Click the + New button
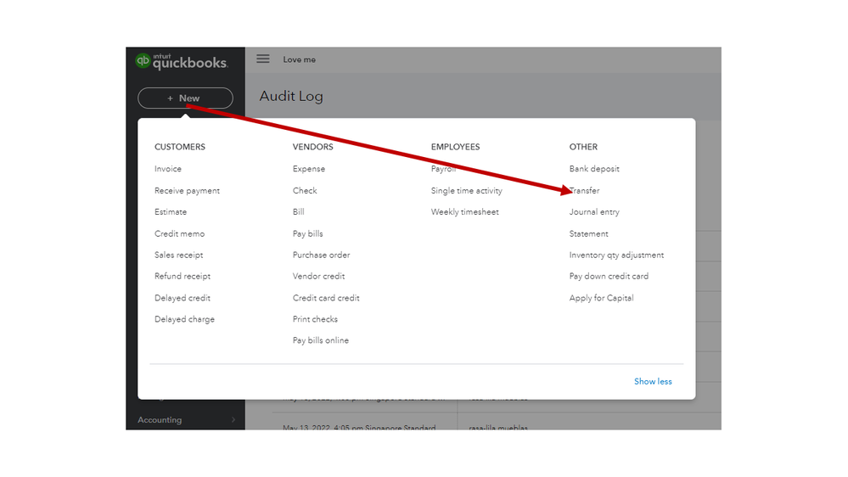This screenshot has height=477, width=848. point(185,98)
